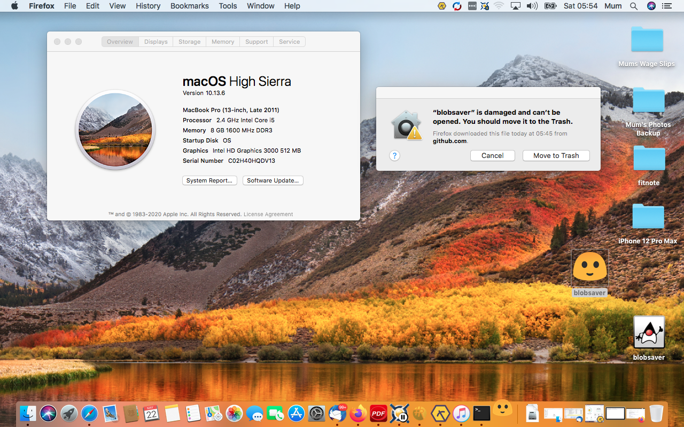Click red-blue sync arrows menu bar icon
The image size is (684, 427).
coord(457,6)
